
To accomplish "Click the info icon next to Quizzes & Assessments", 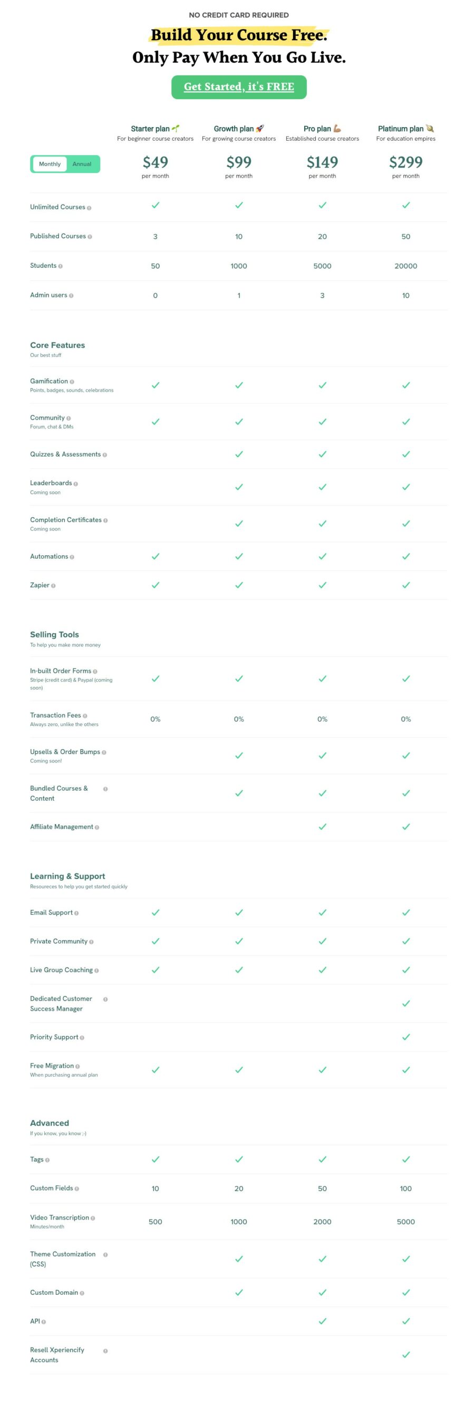I will pyautogui.click(x=105, y=454).
